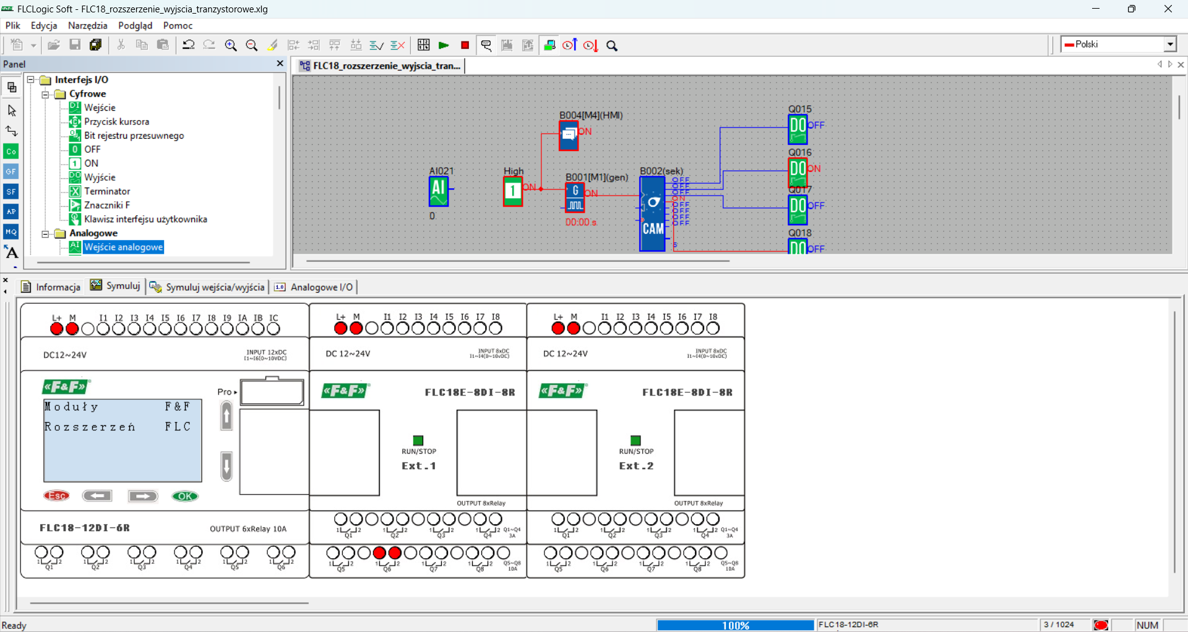This screenshot has width=1188, height=632.
Task: Stop simulation with red square icon
Action: click(465, 45)
